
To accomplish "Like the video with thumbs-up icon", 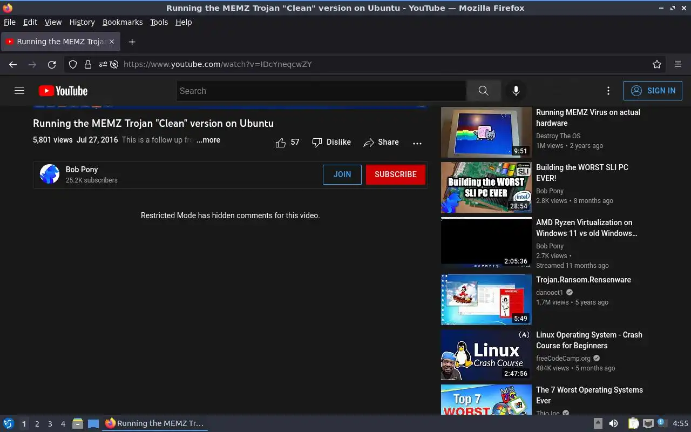I will (x=281, y=143).
